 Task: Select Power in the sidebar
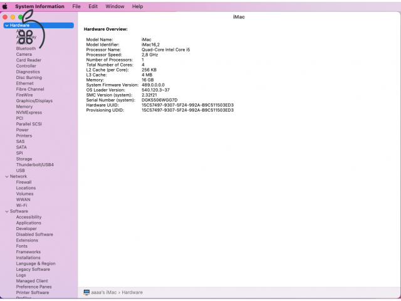(23, 130)
